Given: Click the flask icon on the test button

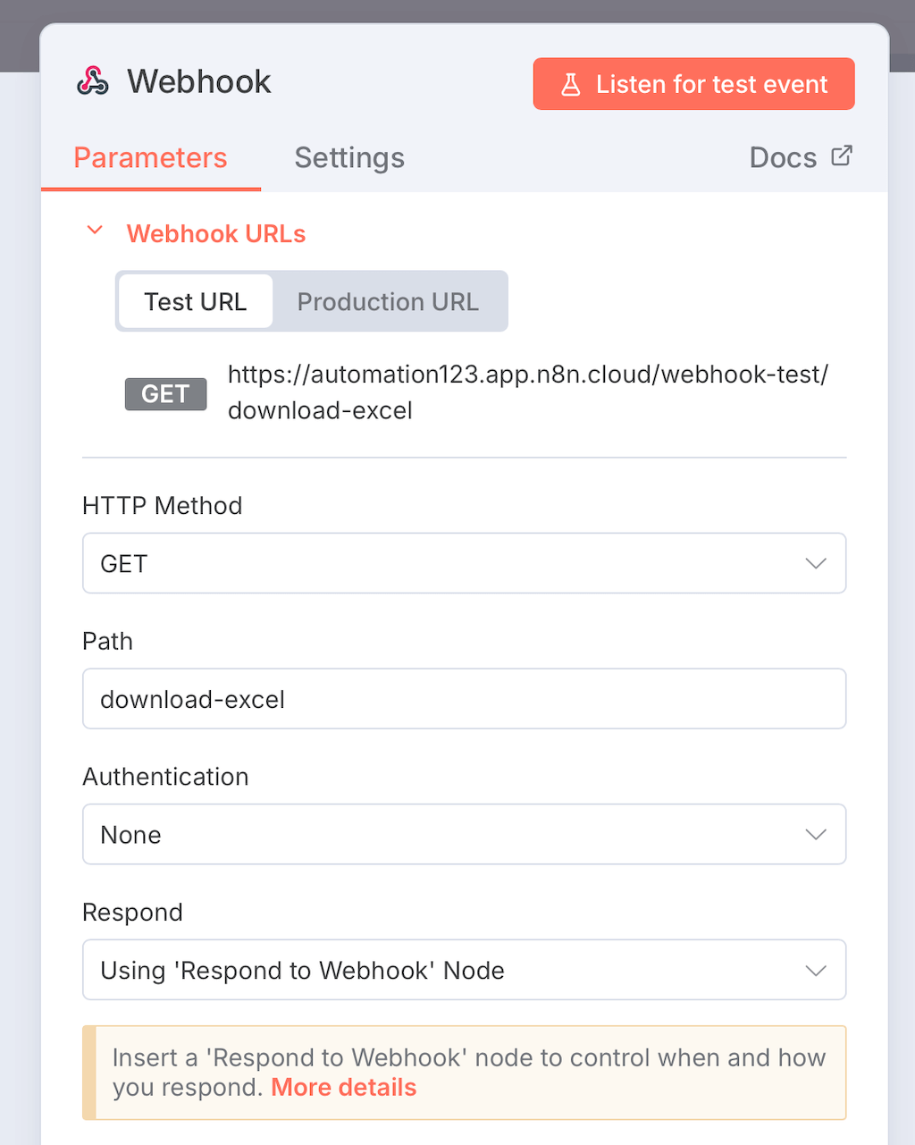Looking at the screenshot, I should [571, 85].
